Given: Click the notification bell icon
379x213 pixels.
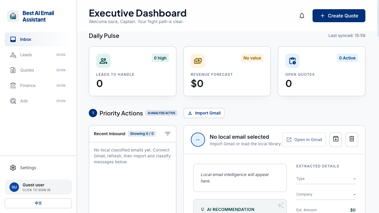Looking at the screenshot, I should point(302,16).
